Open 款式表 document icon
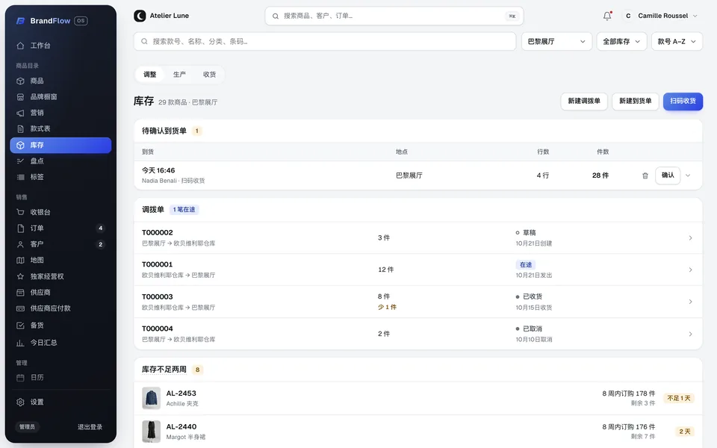This screenshot has height=448, width=717. click(20, 129)
